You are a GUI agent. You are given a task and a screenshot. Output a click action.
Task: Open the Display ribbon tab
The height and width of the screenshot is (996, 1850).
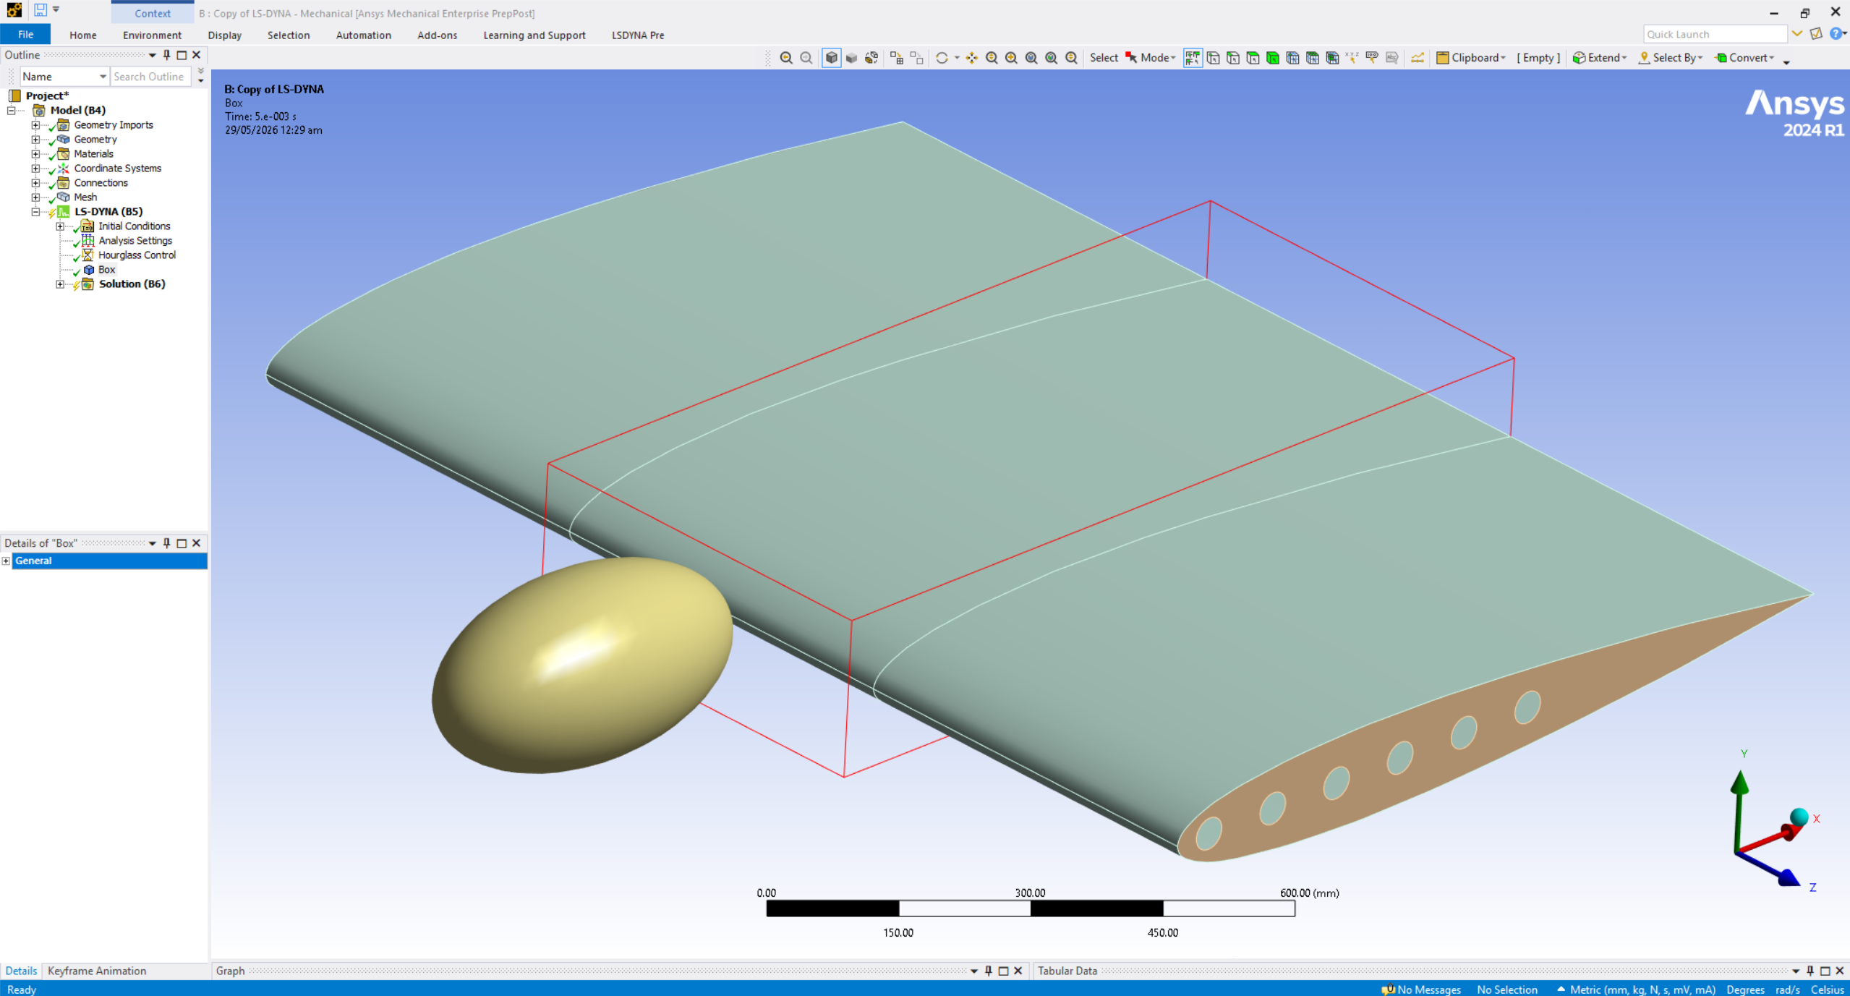point(225,35)
